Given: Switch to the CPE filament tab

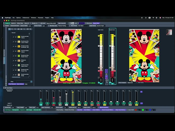Looking at the screenshot, I should pyautogui.click(x=27, y=29).
